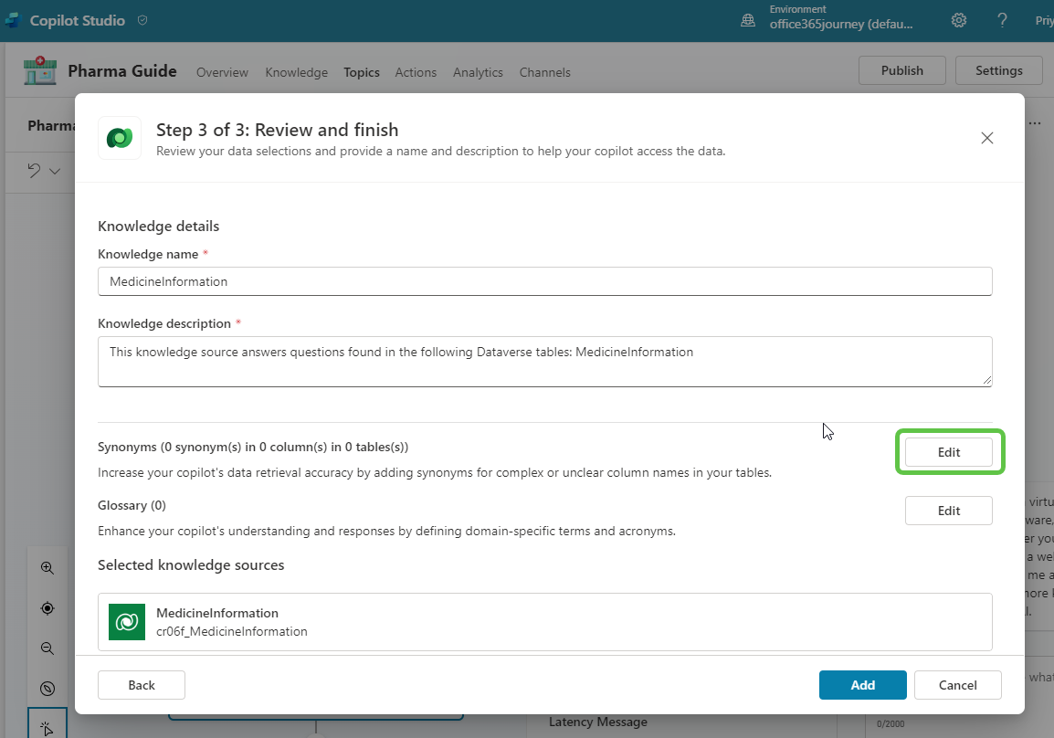Screen dimensions: 1054x738
Task: Click the zoom out magnifier icon
Action: coord(47,648)
